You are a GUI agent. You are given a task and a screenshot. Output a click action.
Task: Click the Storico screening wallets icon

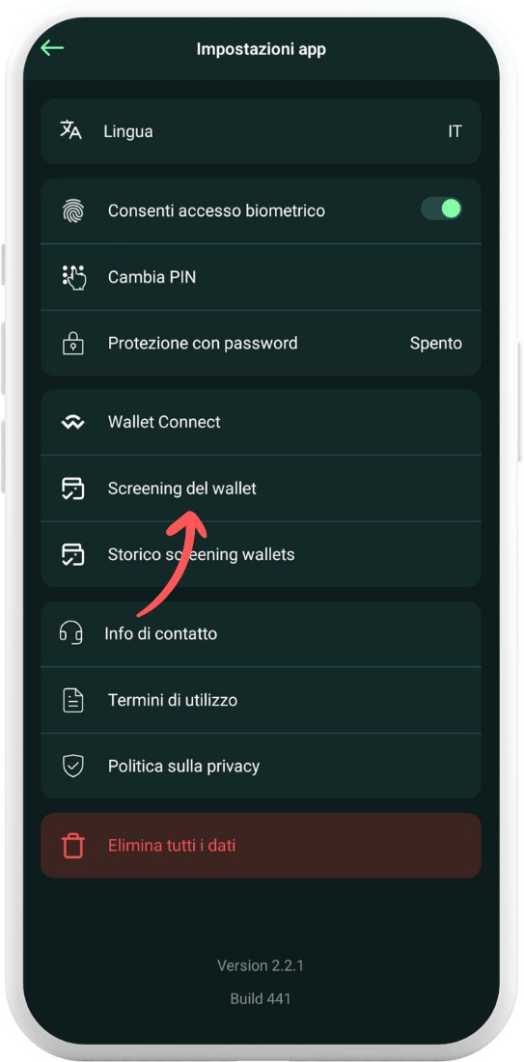point(72,555)
